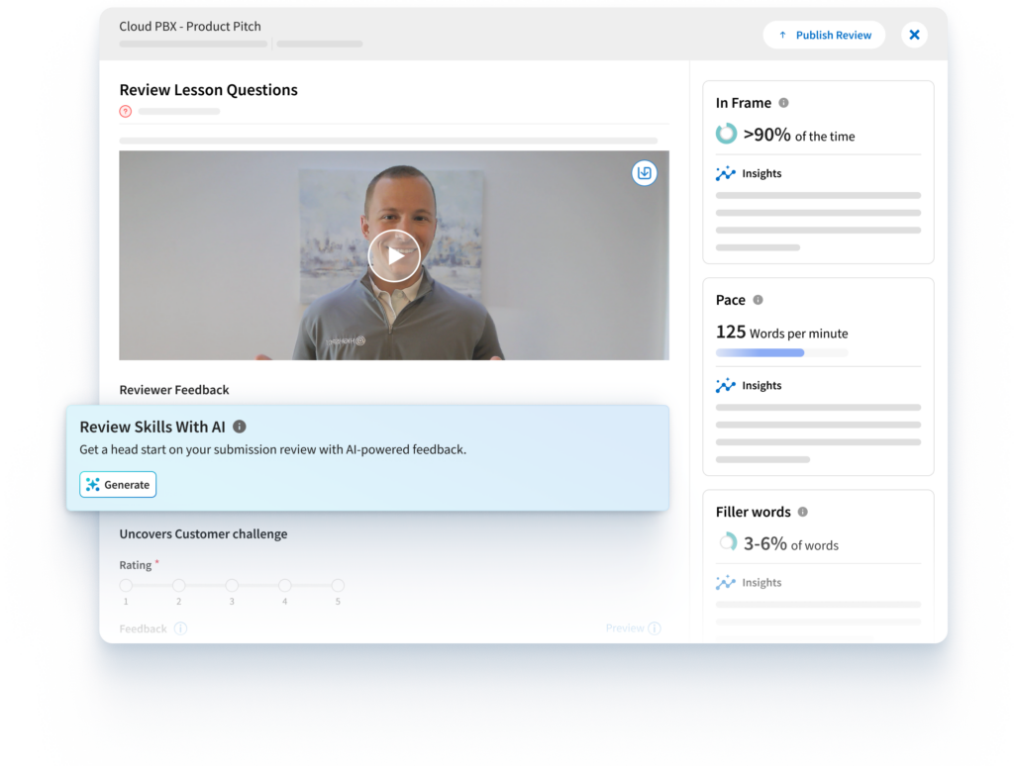1014x766 pixels.
Task: Expand Insights in the Pace section
Action: tap(751, 385)
